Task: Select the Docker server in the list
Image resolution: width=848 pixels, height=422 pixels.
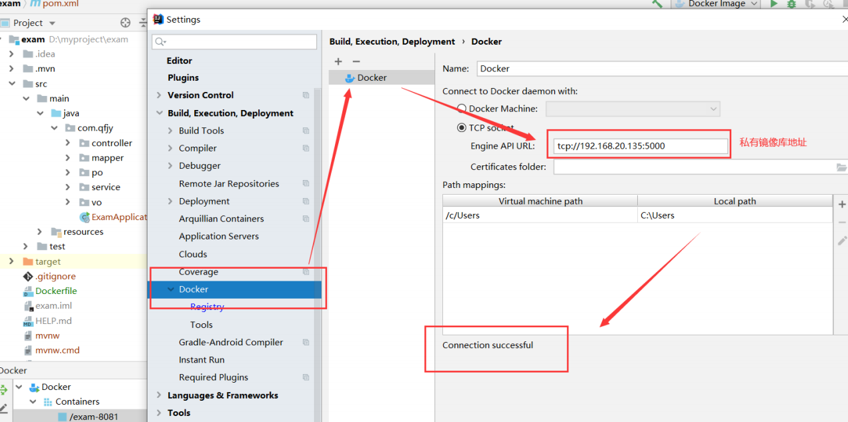Action: 382,78
